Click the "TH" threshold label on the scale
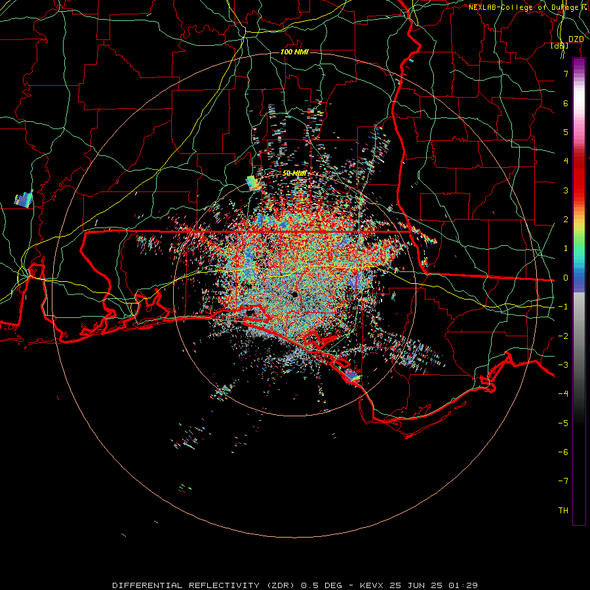The height and width of the screenshot is (590, 590). (563, 511)
